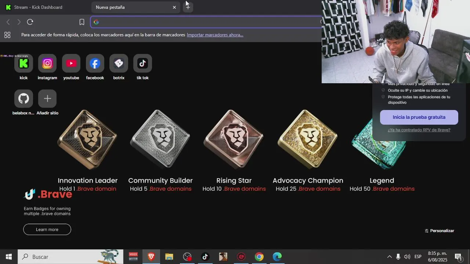Viewport: 470px width, 264px height.
Task: Open the volume tray icon
Action: (x=407, y=257)
